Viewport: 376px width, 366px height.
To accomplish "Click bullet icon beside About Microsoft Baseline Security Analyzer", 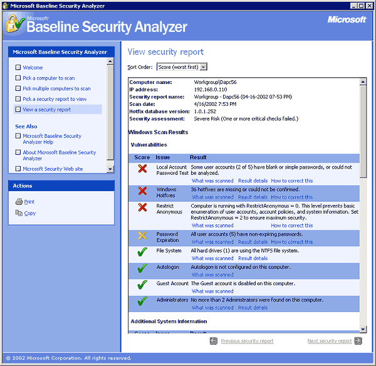I will pyautogui.click(x=18, y=152).
